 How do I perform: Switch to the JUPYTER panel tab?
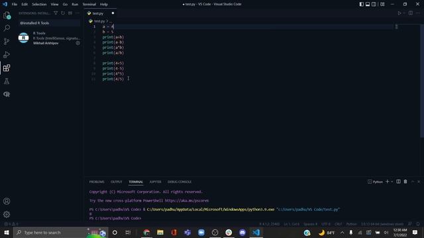point(155,182)
